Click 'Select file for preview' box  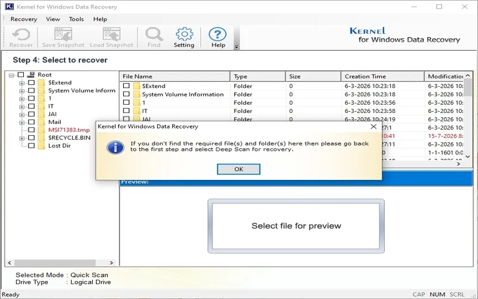[296, 226]
